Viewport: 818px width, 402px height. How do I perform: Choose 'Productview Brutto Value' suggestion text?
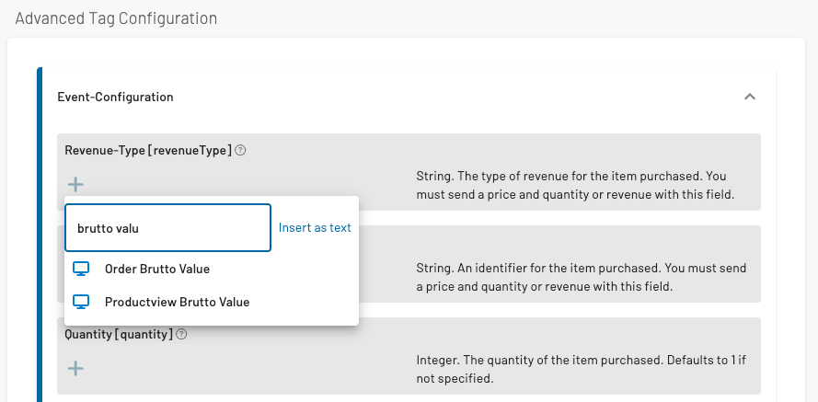coord(177,302)
